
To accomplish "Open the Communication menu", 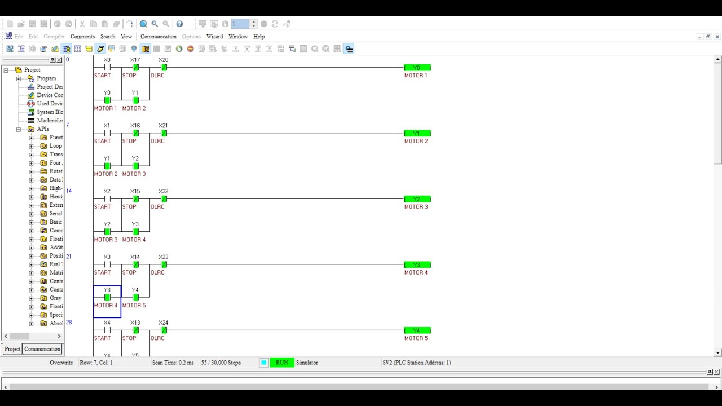I will 159,36.
